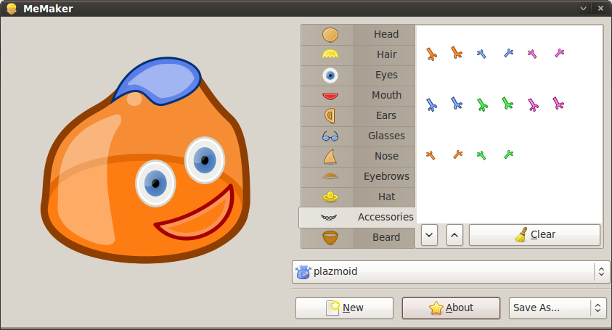Switch to the Eyebrows tab
The width and height of the screenshot is (612, 330).
358,176
